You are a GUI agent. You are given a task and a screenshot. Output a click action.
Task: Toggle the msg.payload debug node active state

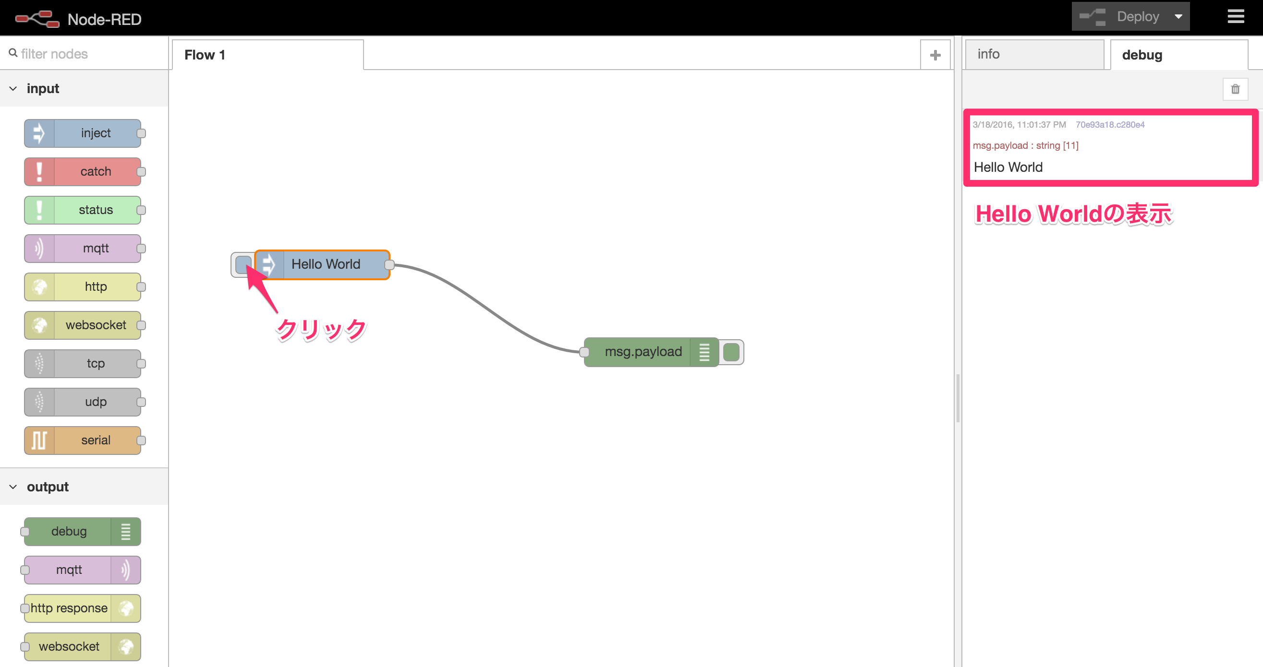pyautogui.click(x=731, y=351)
